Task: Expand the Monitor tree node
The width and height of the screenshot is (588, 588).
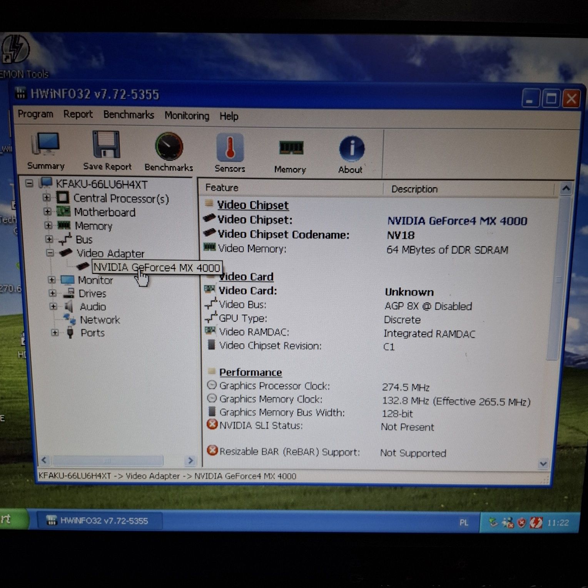Action: point(52,280)
